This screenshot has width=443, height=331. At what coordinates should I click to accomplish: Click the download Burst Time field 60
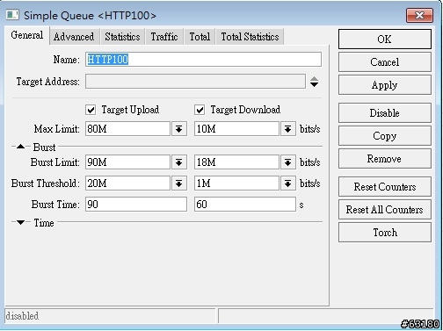pyautogui.click(x=245, y=204)
